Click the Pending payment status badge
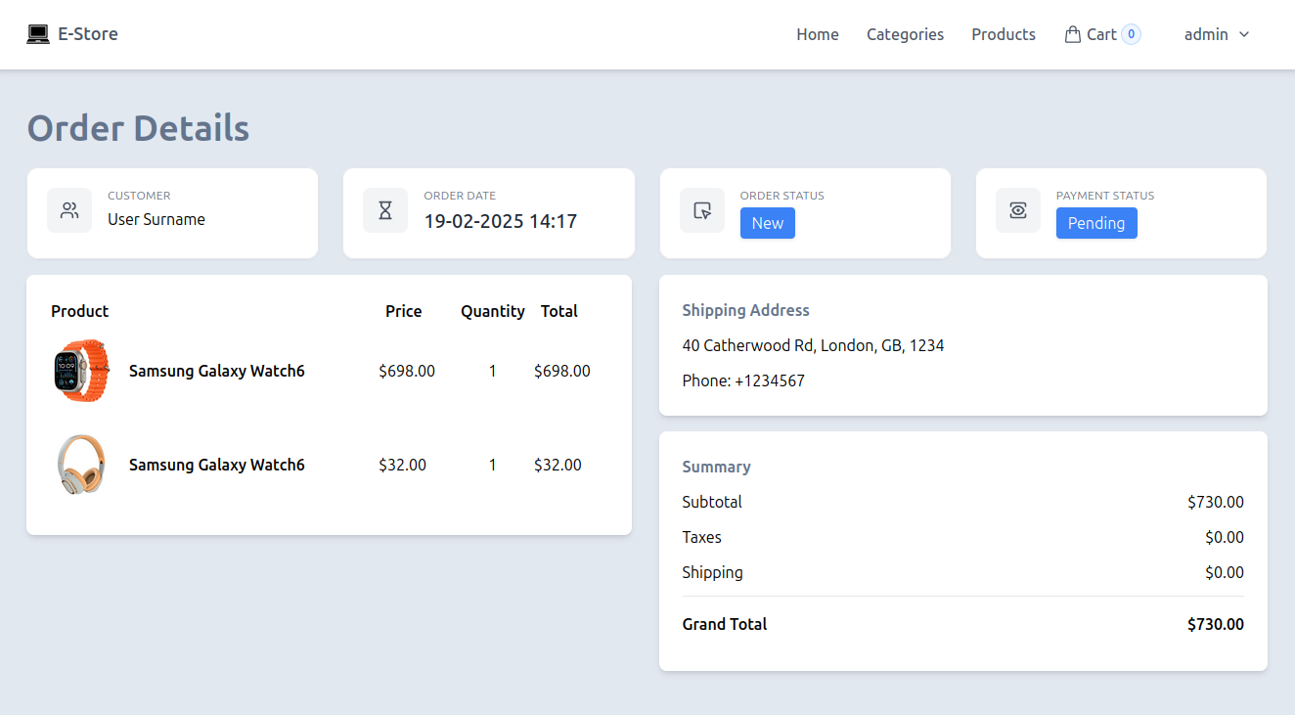The height and width of the screenshot is (715, 1295). [1095, 223]
